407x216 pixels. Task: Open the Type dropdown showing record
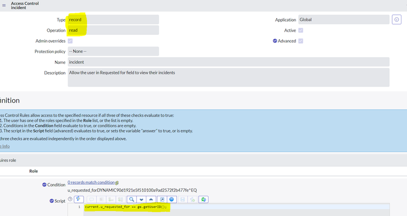(x=113, y=20)
